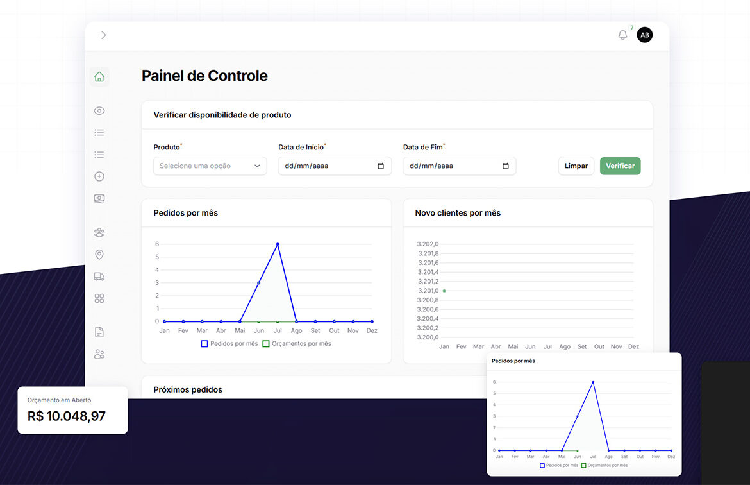The width and height of the screenshot is (750, 485).
Task: Click the green Verificar button
Action: 620,166
